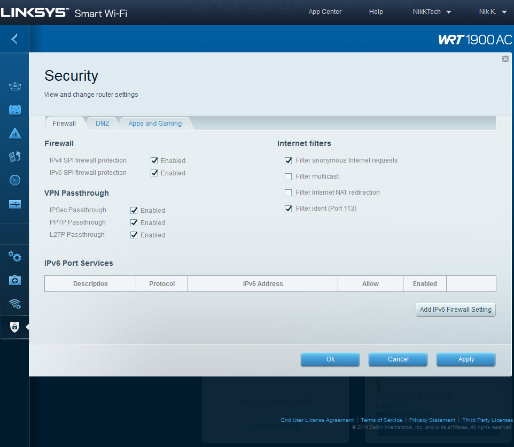Open Guest Access briefcase icon in sidebar

(15, 110)
